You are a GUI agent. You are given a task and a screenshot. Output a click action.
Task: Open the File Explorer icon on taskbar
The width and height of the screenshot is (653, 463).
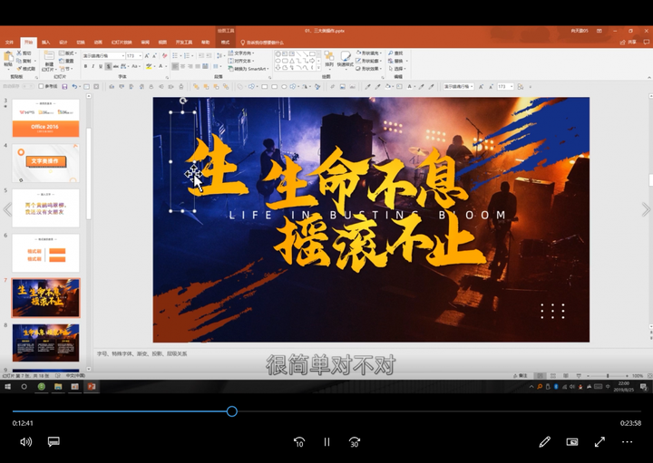58,387
